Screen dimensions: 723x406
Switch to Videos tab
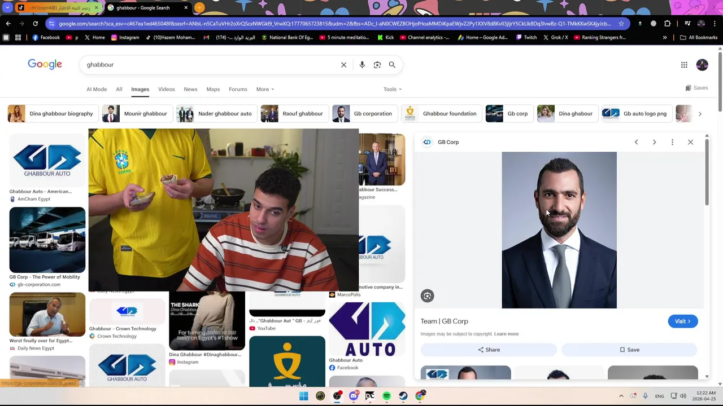pyautogui.click(x=166, y=89)
